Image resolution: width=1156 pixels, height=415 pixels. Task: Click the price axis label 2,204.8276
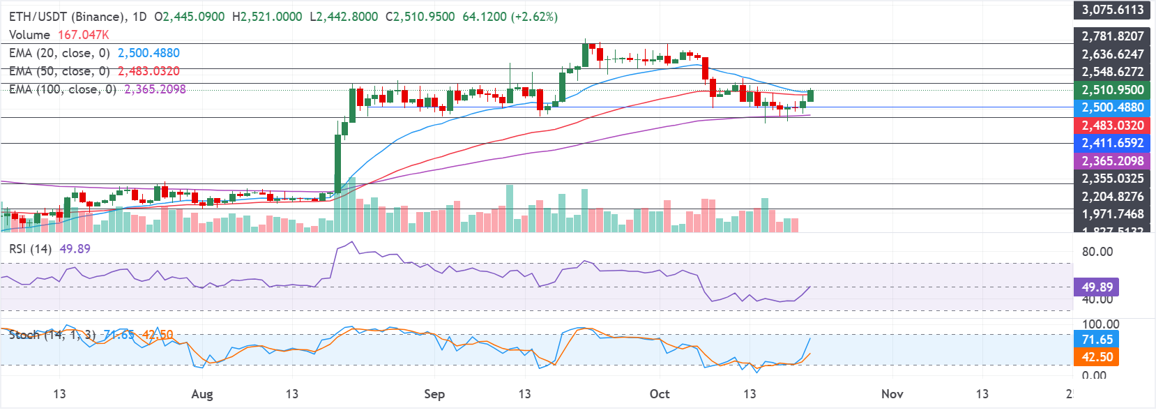[x=1113, y=197]
